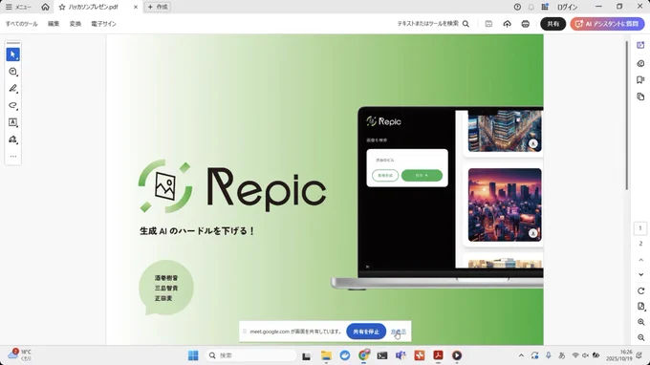Open the hamburger メニュー menu
Image resolution: width=650 pixels, height=365 pixels.
[x=18, y=7]
